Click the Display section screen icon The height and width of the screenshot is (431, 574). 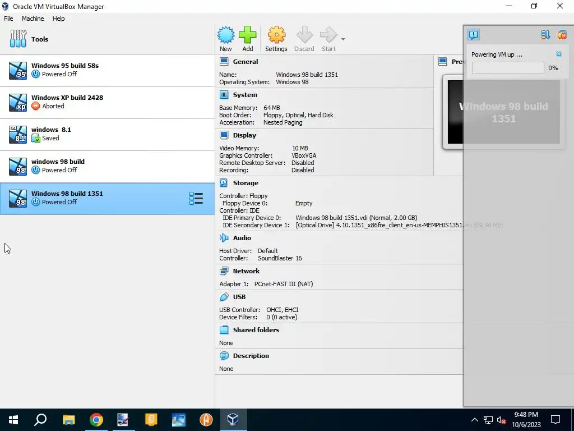coord(224,135)
